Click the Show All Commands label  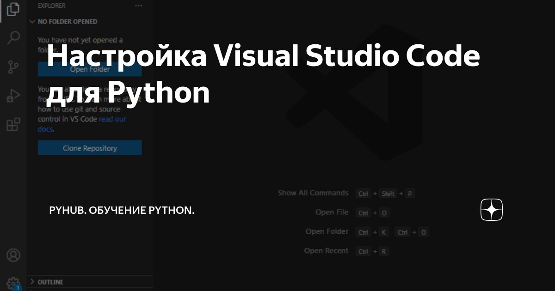click(x=313, y=193)
